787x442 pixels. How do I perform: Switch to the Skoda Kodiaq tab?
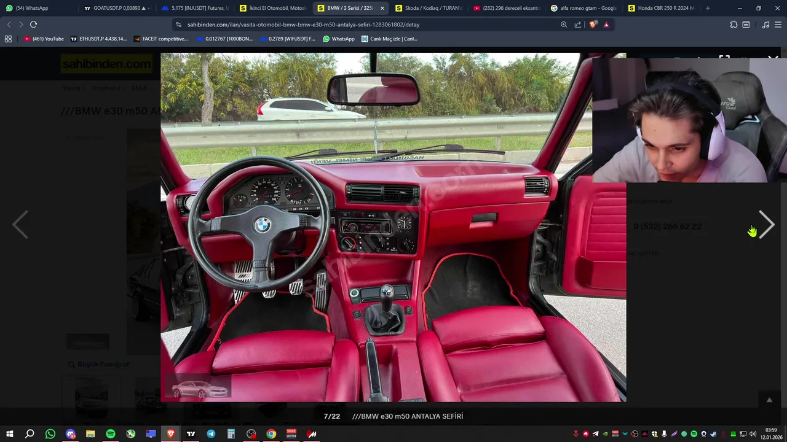[429, 8]
